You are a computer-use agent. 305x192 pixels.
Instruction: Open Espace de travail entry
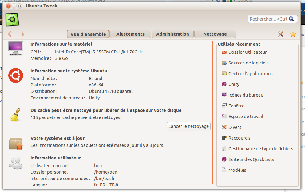pyautogui.click(x=246, y=116)
